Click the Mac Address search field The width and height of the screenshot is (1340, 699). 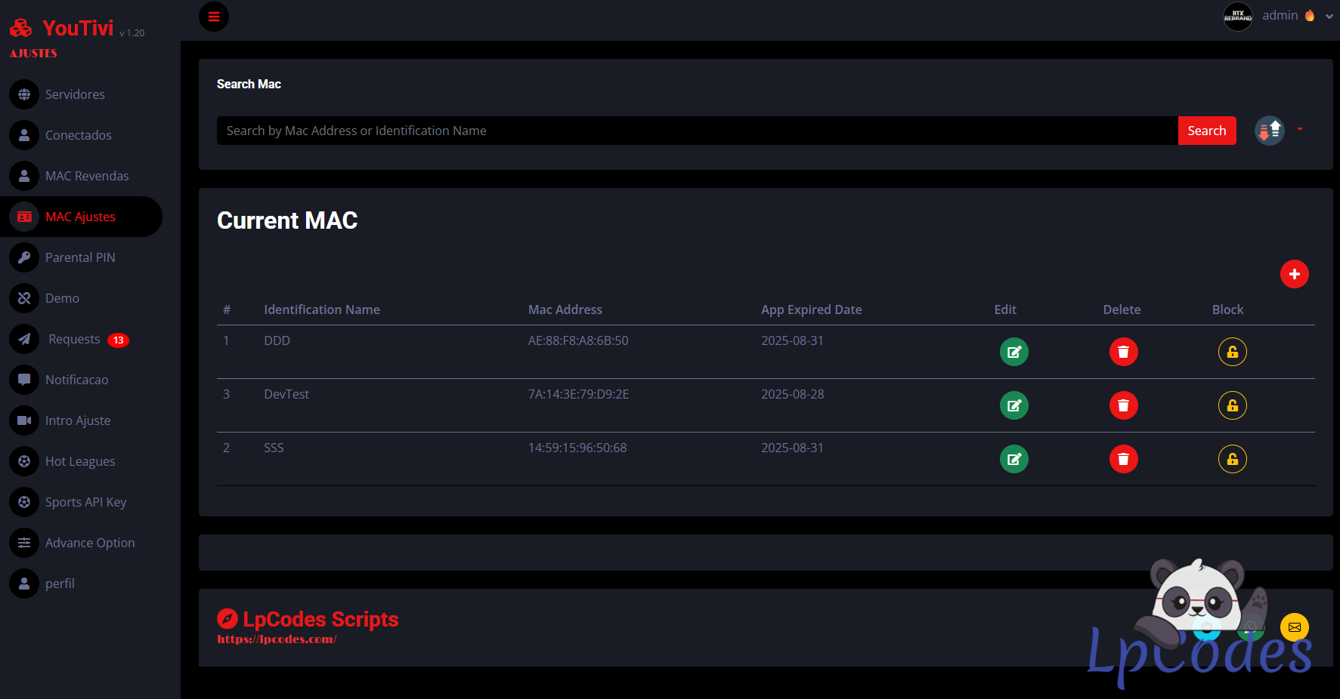pyautogui.click(x=696, y=131)
